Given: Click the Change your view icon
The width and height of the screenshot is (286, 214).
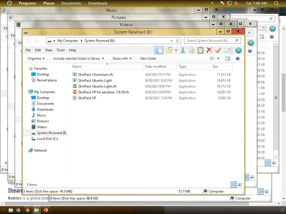Looking at the screenshot, I should 212,59.
